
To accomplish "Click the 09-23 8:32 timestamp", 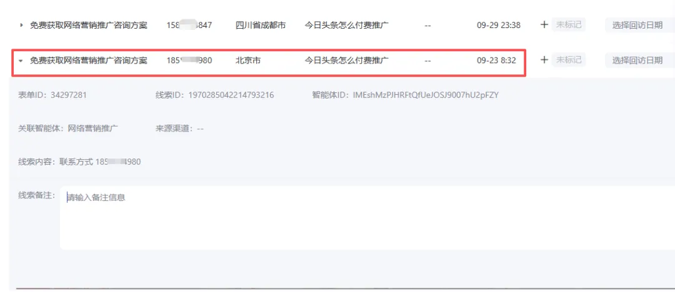I will tap(496, 61).
